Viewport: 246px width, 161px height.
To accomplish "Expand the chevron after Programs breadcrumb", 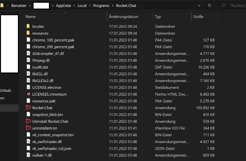I will click(x=113, y=6).
